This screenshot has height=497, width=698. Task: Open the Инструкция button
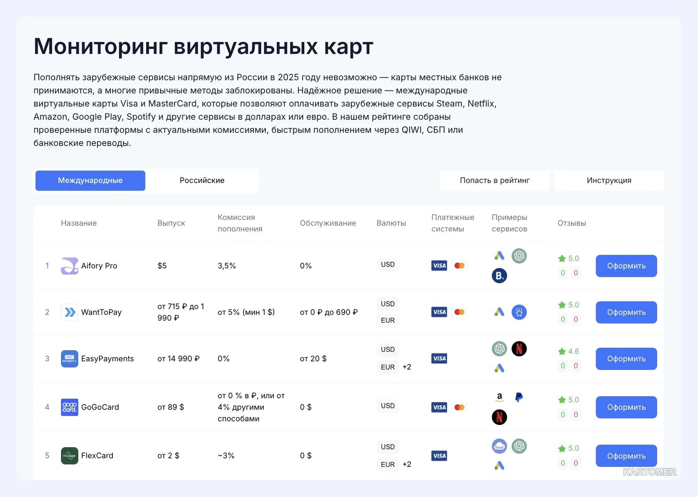point(609,181)
